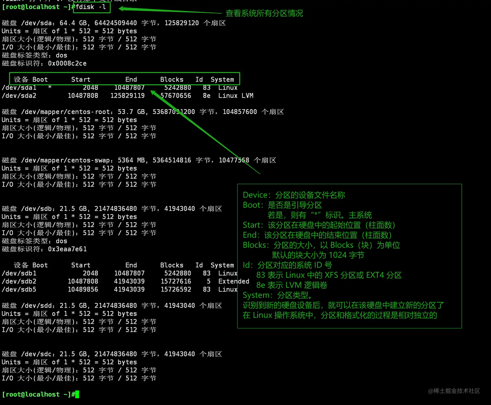Screen dimensions: 491x405
Task: Click 'Extended' in the sdb2 row
Action: coord(234,281)
